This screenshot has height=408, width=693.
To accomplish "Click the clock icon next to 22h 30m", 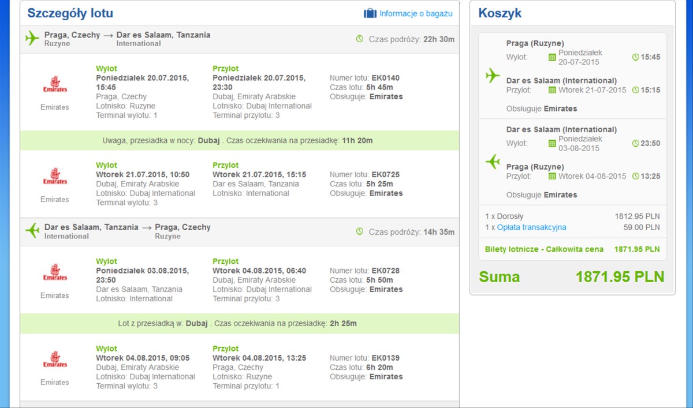I will click(x=360, y=39).
